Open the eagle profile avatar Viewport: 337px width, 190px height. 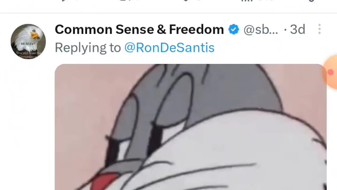(x=28, y=41)
